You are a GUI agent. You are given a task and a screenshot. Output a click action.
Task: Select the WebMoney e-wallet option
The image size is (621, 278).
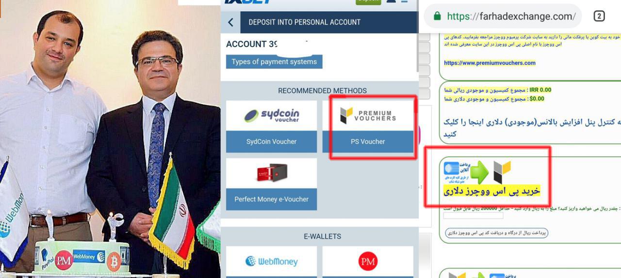271,262
